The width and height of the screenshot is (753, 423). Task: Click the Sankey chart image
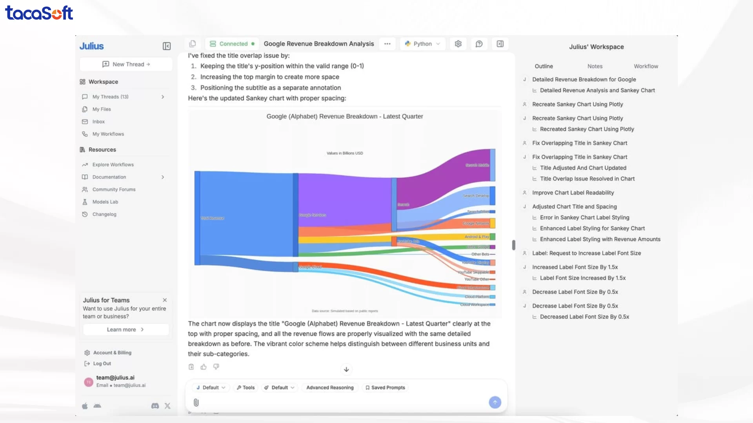[x=345, y=214]
